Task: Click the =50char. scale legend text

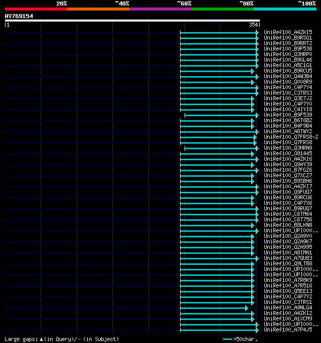Action: click(x=245, y=339)
